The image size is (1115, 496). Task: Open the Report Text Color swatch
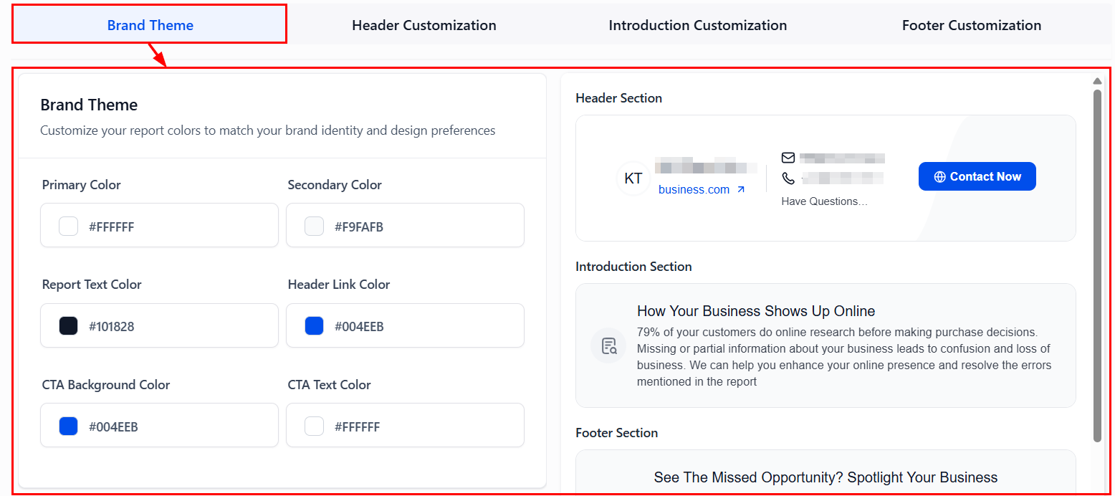(68, 326)
